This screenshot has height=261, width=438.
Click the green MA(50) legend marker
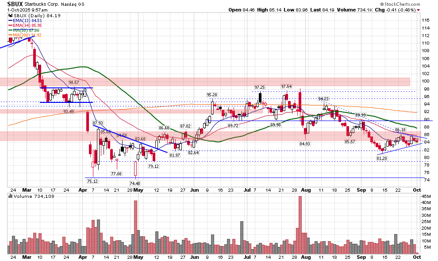pos(11,30)
